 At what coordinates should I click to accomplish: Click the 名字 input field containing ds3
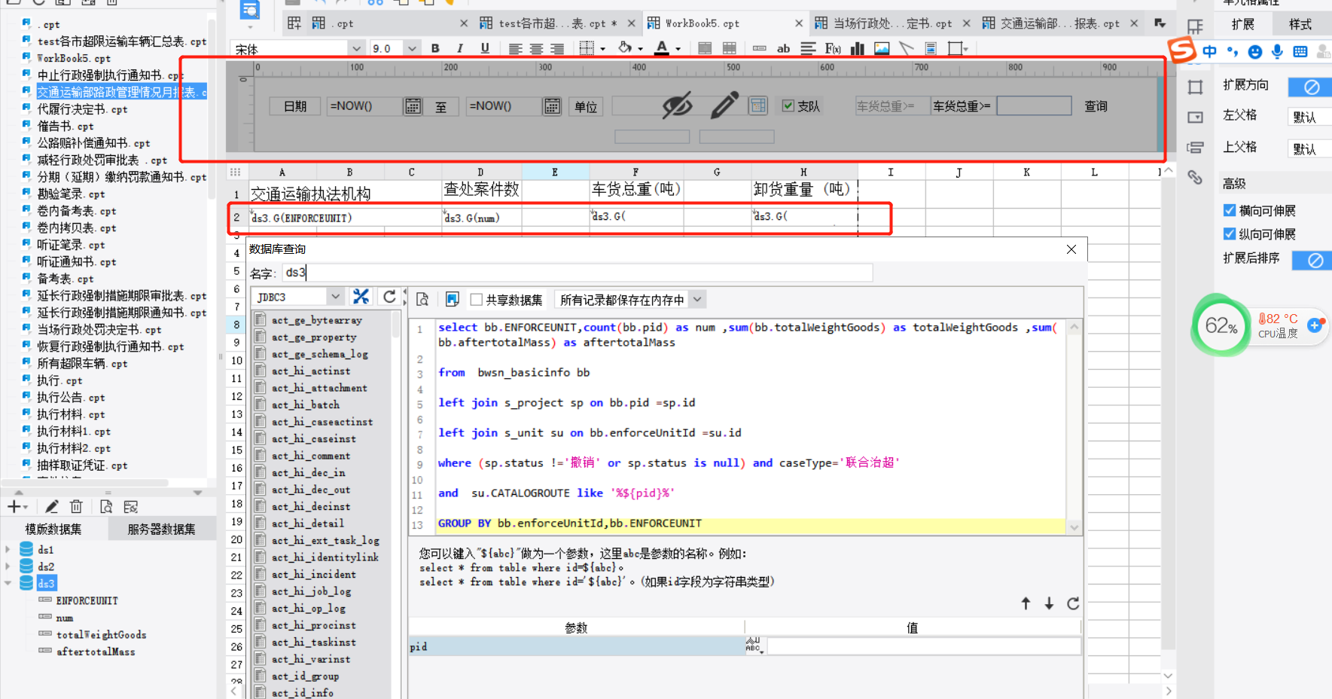(x=578, y=272)
